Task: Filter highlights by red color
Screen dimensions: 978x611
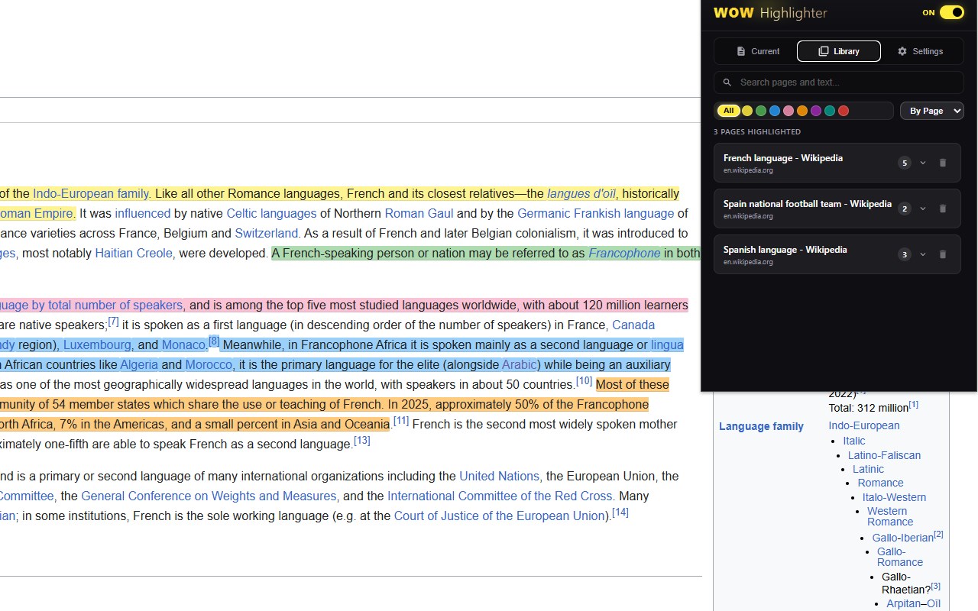Action: pos(844,111)
